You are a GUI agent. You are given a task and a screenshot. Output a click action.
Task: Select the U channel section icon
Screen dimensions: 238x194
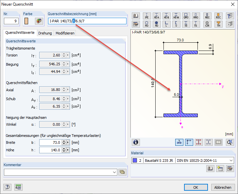176,24
